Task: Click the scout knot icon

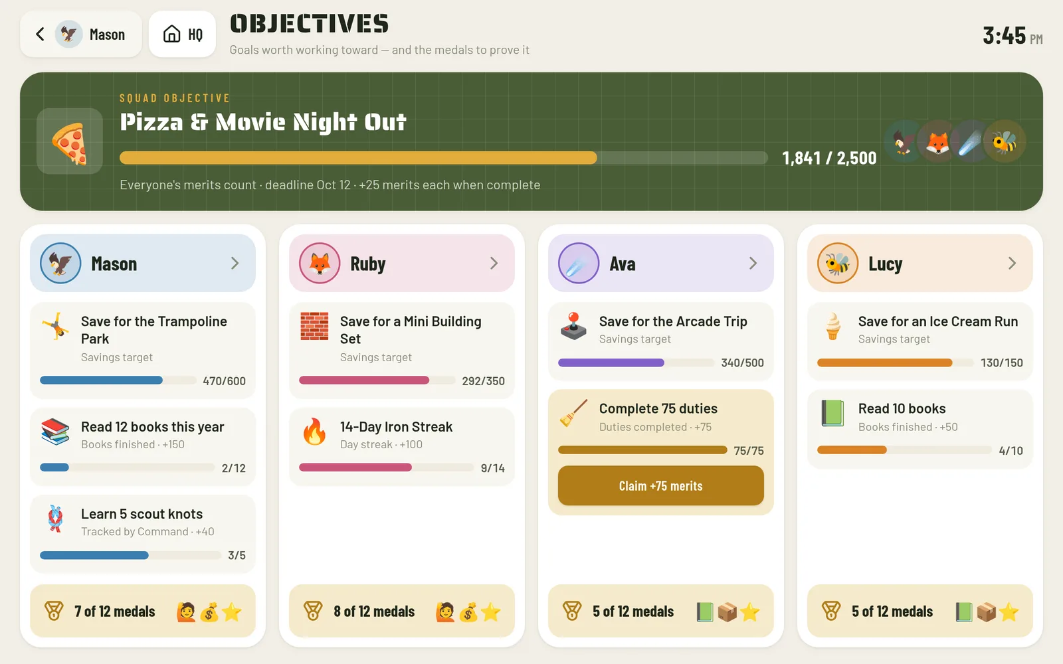Action: point(55,519)
